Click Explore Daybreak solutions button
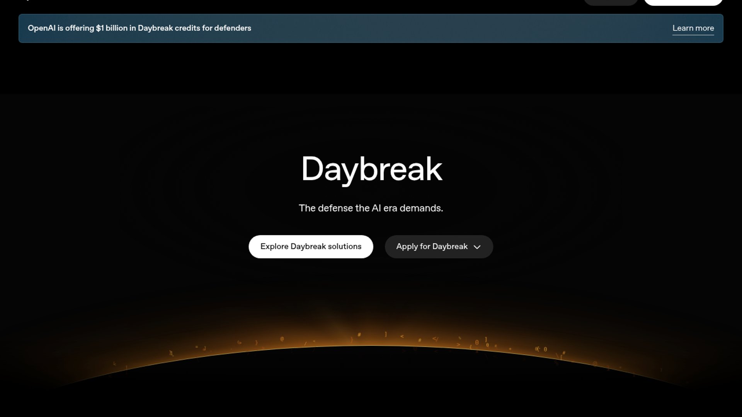 [x=311, y=247]
